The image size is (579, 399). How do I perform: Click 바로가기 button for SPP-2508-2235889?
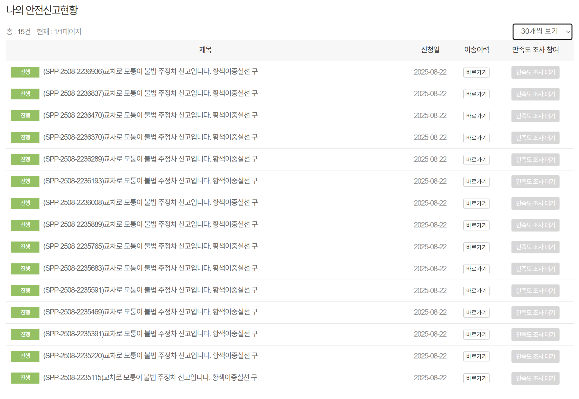(476, 225)
